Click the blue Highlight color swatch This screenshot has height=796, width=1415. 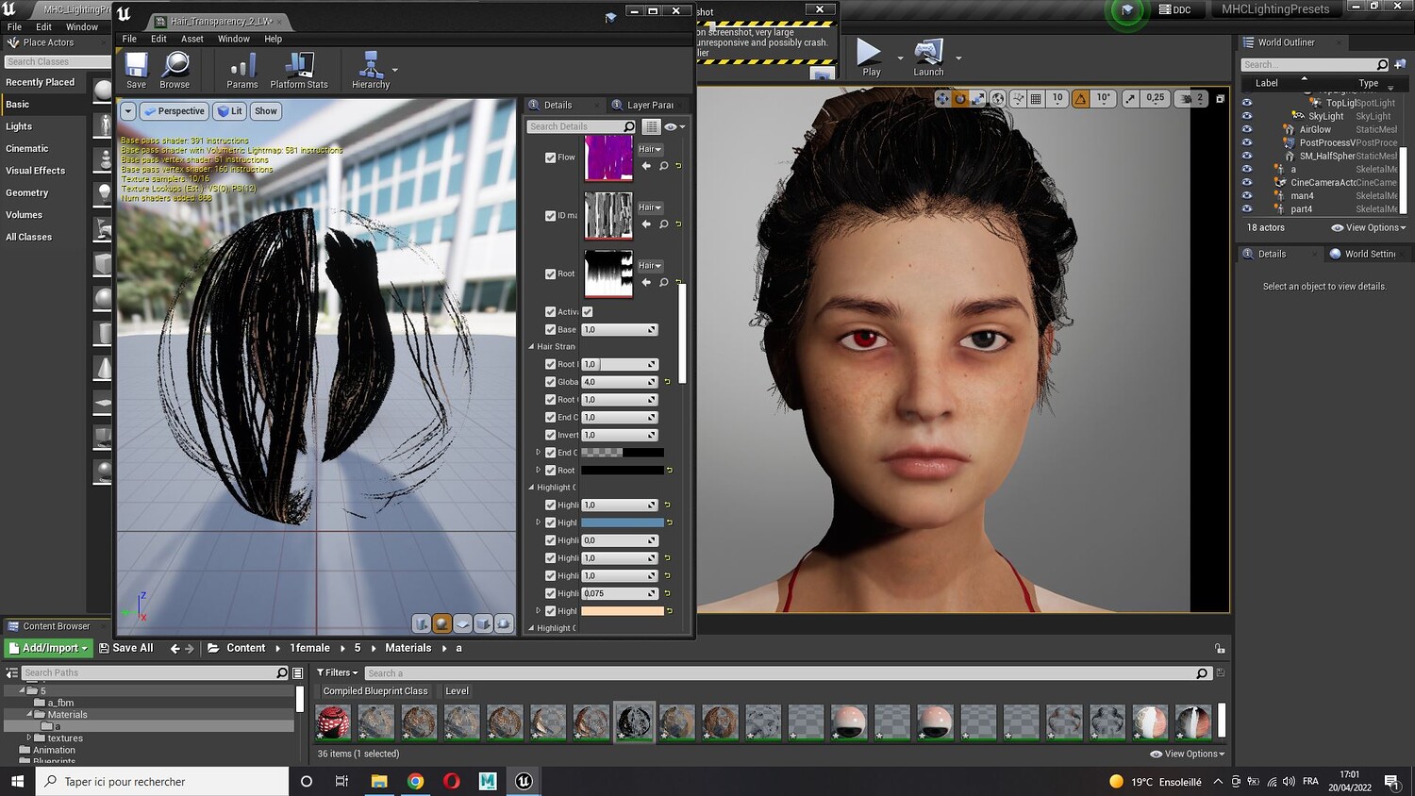623,522
